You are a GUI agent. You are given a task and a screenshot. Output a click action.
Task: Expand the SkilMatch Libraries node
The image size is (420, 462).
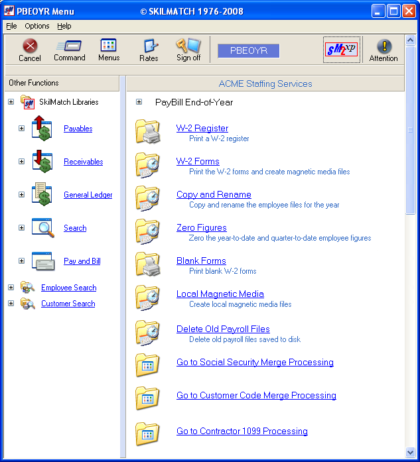pyautogui.click(x=11, y=102)
